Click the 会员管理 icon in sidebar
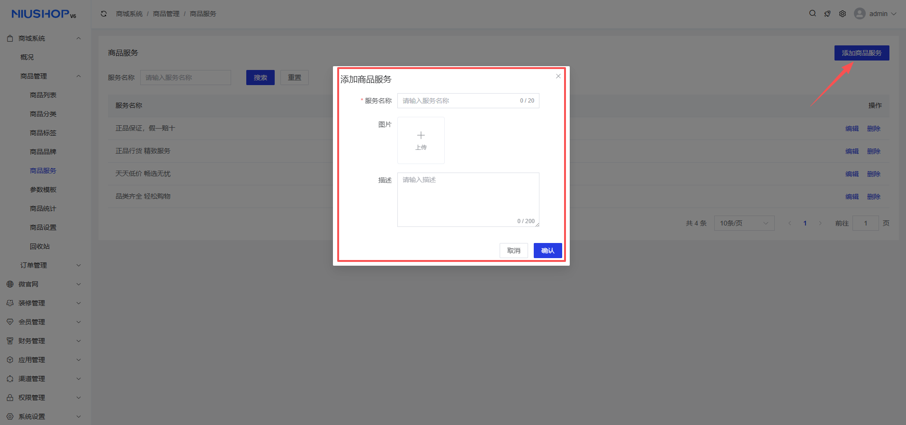 point(10,322)
